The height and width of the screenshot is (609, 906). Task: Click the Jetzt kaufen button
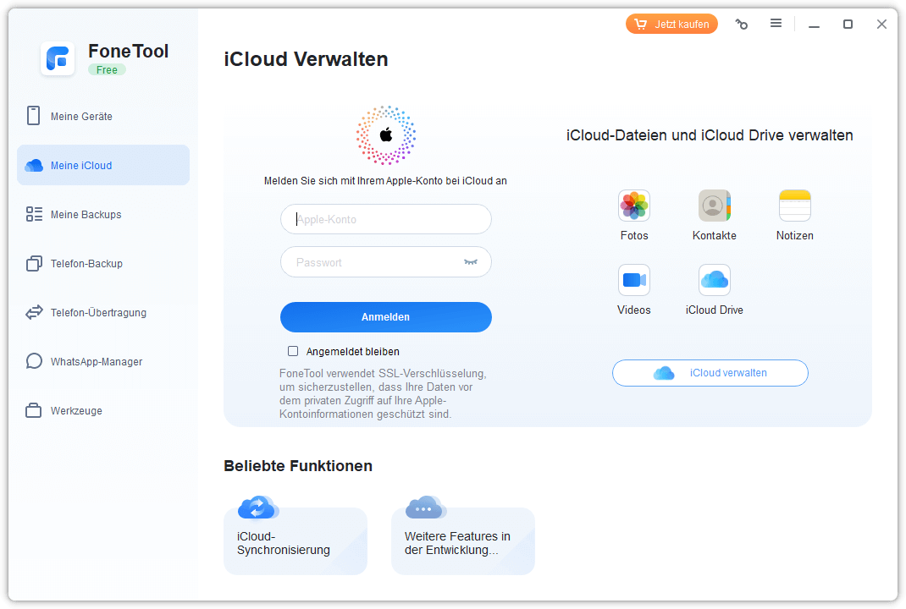[671, 25]
